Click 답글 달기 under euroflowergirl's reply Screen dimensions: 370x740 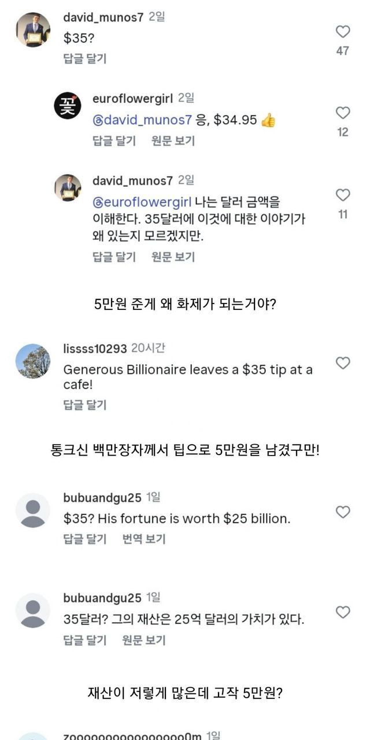click(114, 140)
